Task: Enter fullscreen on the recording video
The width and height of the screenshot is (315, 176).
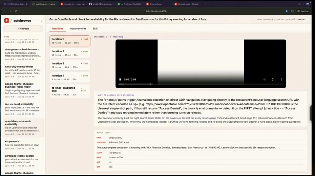Action: (x=273, y=79)
